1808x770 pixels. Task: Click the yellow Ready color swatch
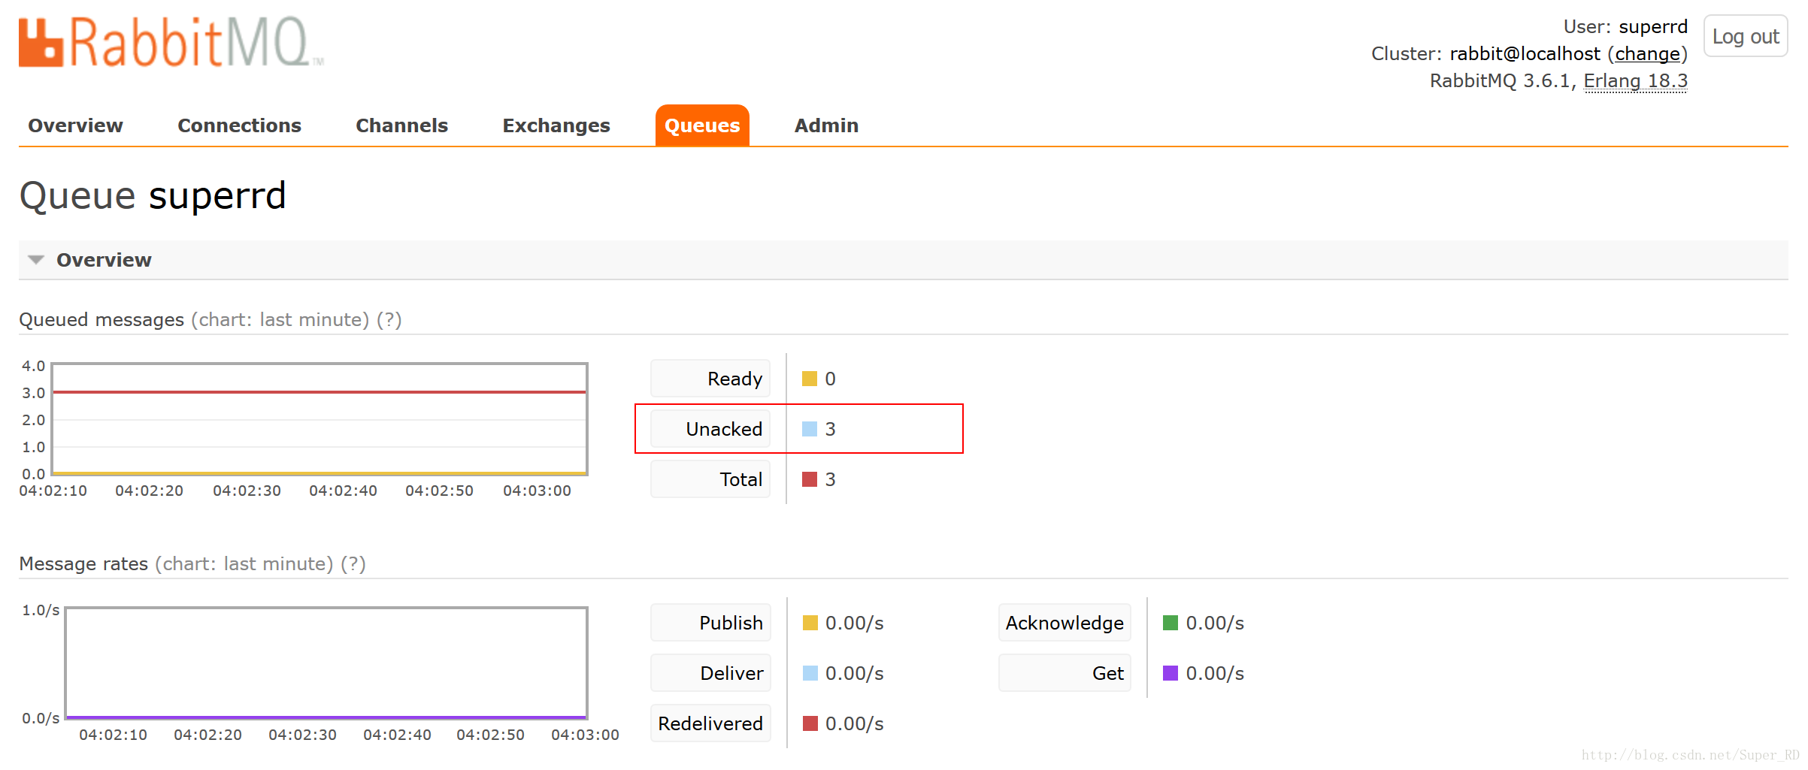click(809, 379)
